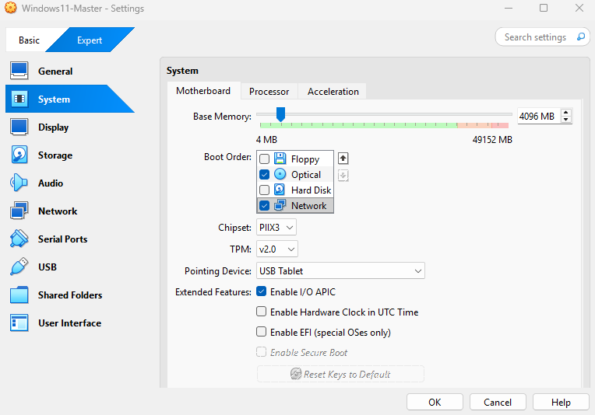
Task: Click the Serial Ports connector icon
Action: click(19, 239)
